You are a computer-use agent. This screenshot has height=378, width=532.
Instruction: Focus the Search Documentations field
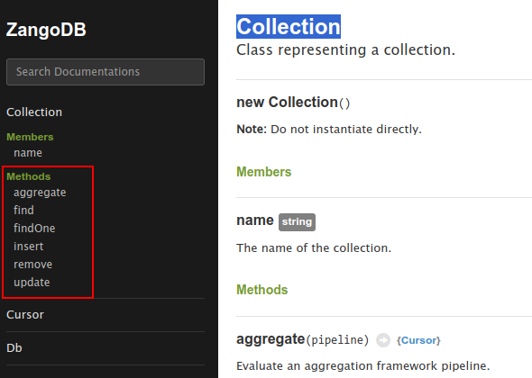pyautogui.click(x=105, y=72)
